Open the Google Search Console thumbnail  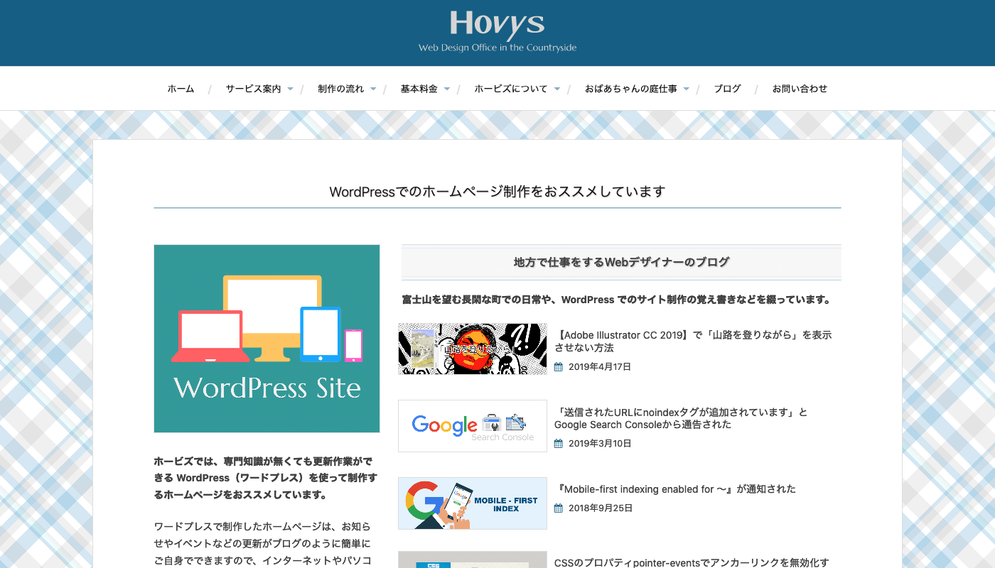click(x=473, y=426)
